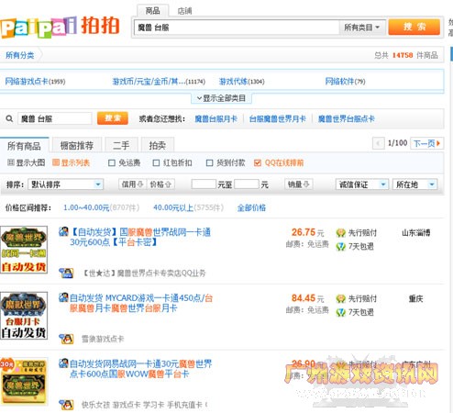Viewport: 453px width, 413px height.
Task: Open 魔獸世界 台服月卡 product thumbnail
Action: tap(24, 316)
